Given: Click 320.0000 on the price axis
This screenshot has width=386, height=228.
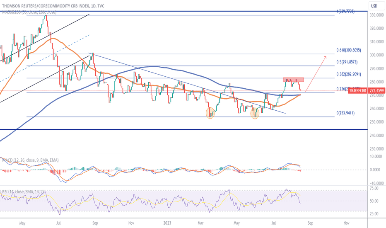Looking at the screenshot, I should point(376,28).
